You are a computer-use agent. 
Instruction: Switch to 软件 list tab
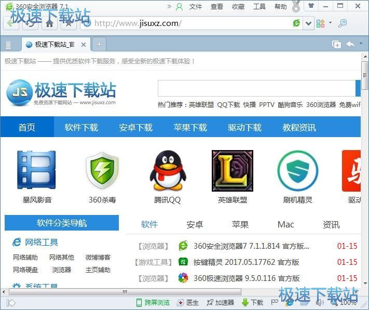click(149, 224)
